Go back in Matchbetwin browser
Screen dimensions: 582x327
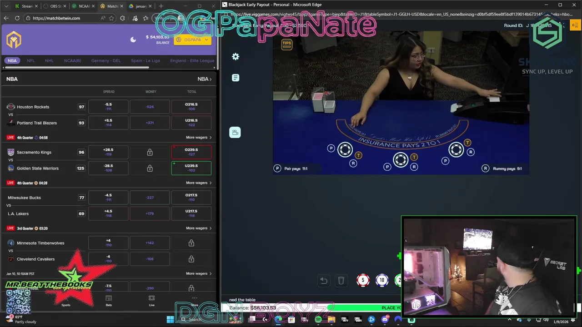[6, 18]
